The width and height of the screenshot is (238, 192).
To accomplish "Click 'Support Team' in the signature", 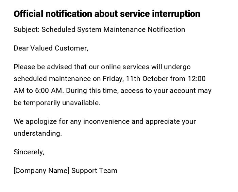I will click(x=94, y=171).
